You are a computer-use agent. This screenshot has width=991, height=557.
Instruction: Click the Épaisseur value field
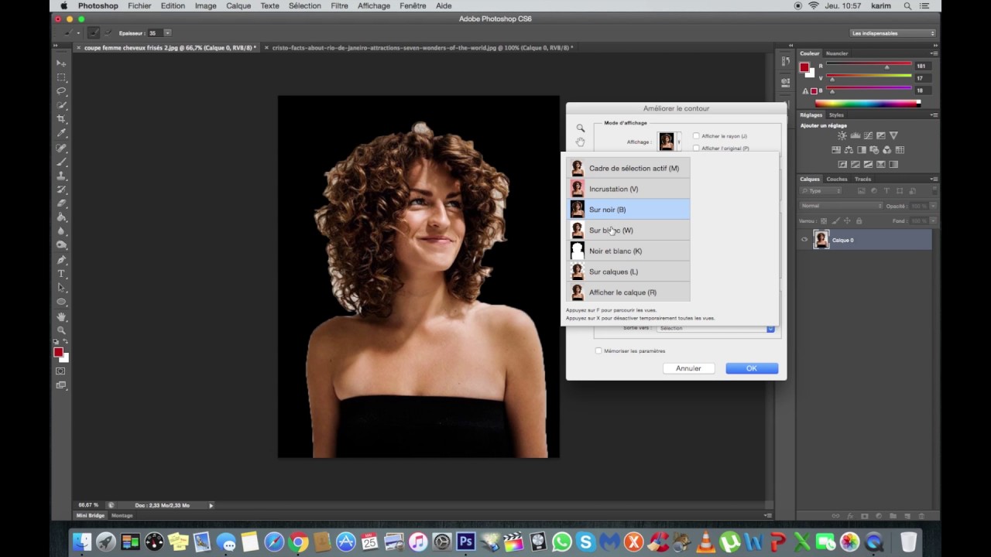pyautogui.click(x=154, y=33)
